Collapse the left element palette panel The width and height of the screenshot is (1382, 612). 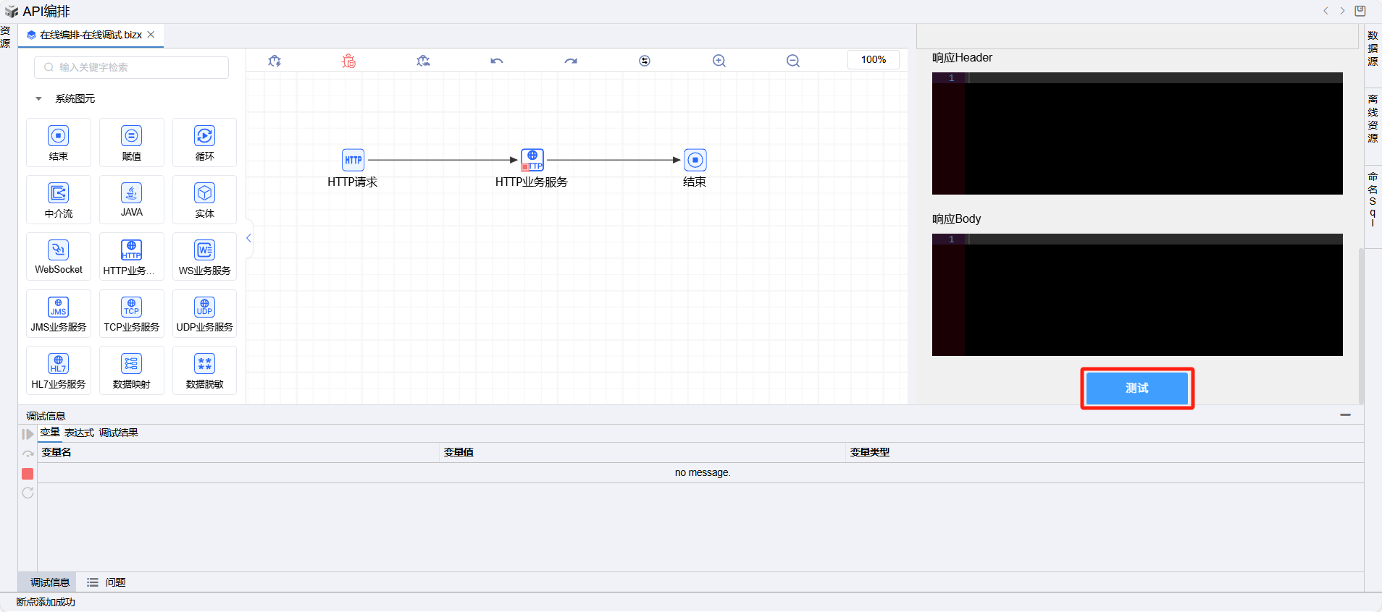(x=248, y=238)
